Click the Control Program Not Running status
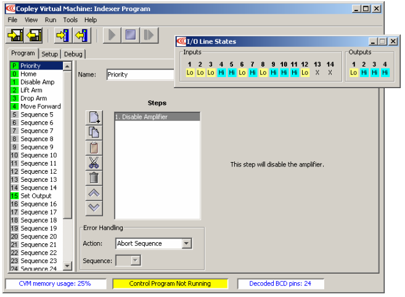The width and height of the screenshot is (405, 297). tap(170, 283)
